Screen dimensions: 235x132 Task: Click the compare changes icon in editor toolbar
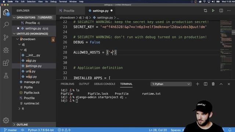205,11
